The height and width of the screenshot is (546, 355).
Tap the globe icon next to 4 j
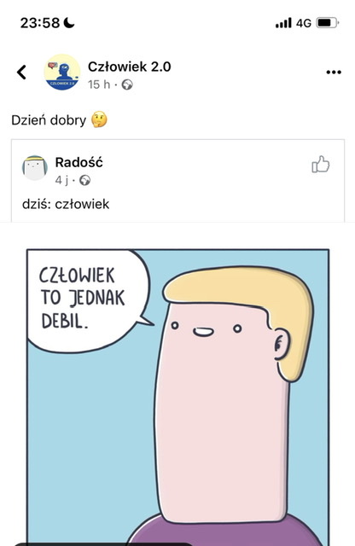(x=84, y=180)
